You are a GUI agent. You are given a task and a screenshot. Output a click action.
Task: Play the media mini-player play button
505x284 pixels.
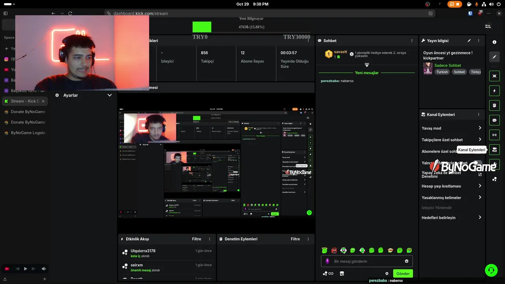pos(25,269)
